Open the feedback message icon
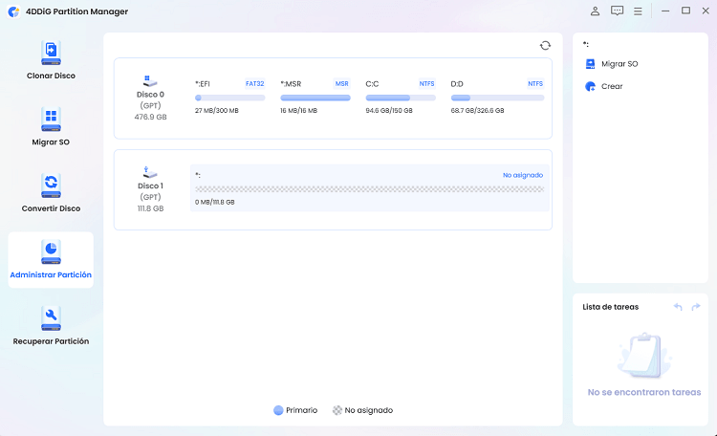717x436 pixels. [617, 11]
